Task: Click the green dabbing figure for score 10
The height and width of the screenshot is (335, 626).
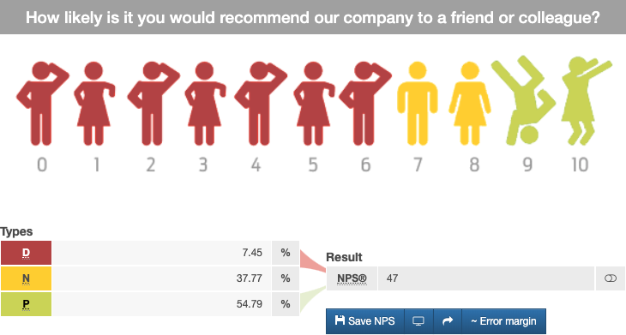Action: click(586, 100)
